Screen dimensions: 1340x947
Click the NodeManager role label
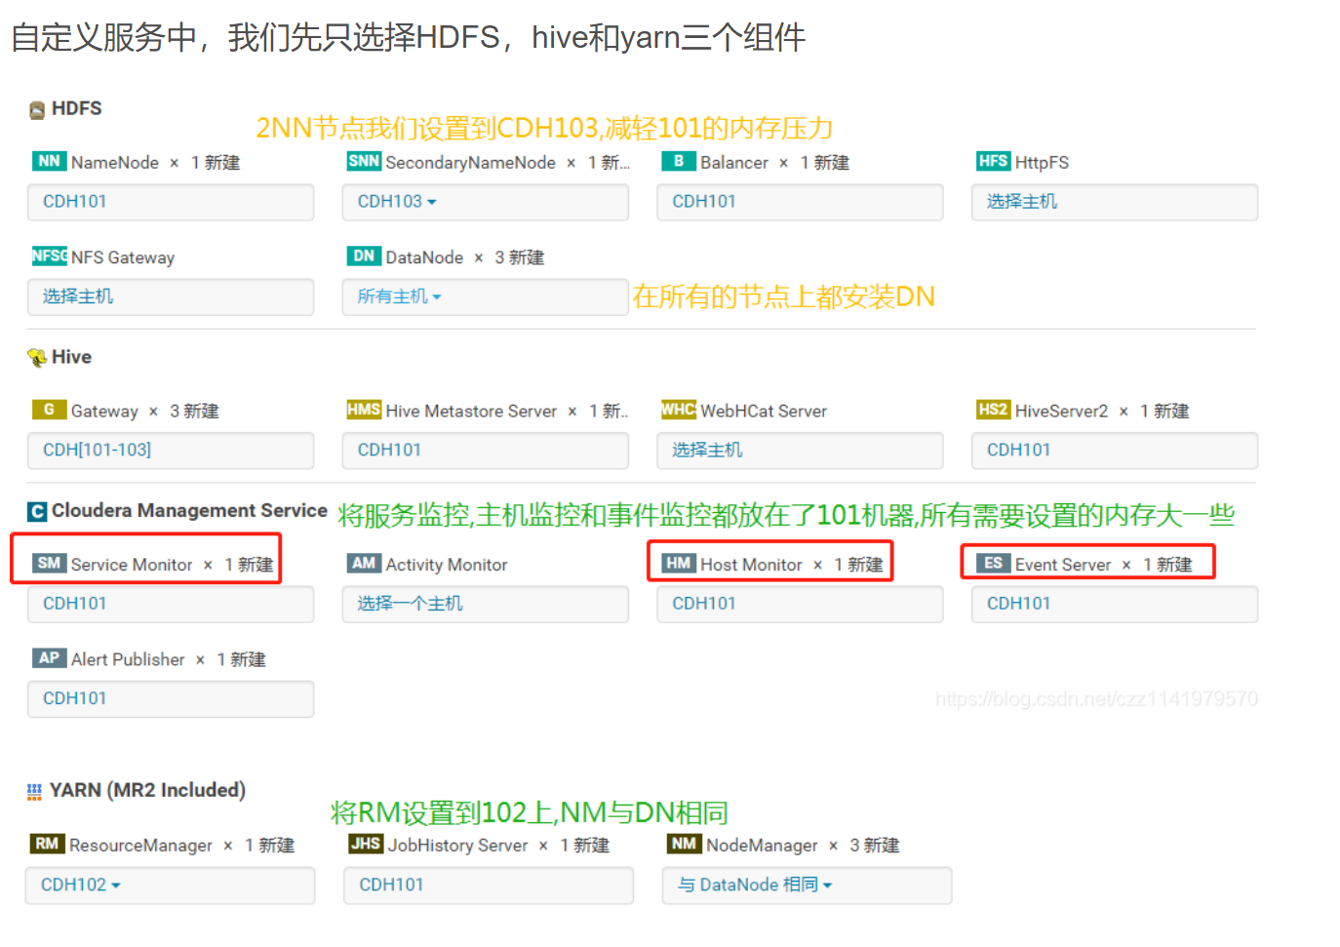[762, 846]
